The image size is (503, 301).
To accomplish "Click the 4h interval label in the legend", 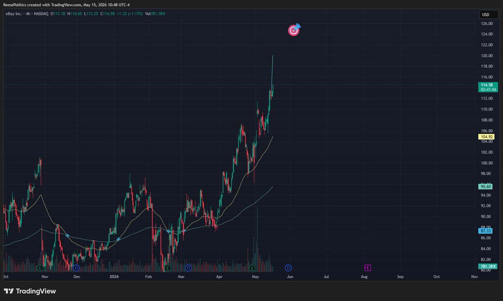I will (x=28, y=14).
